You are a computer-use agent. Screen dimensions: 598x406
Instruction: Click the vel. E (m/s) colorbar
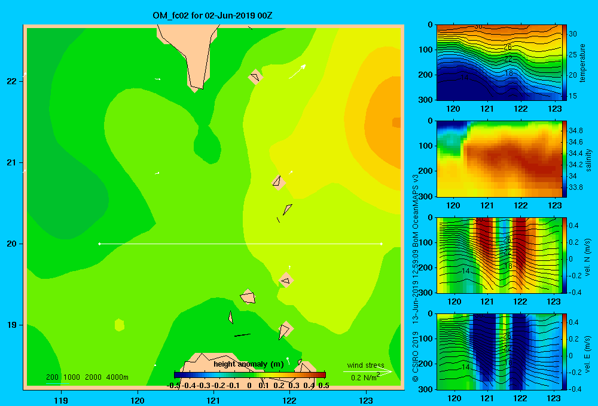click(x=565, y=352)
